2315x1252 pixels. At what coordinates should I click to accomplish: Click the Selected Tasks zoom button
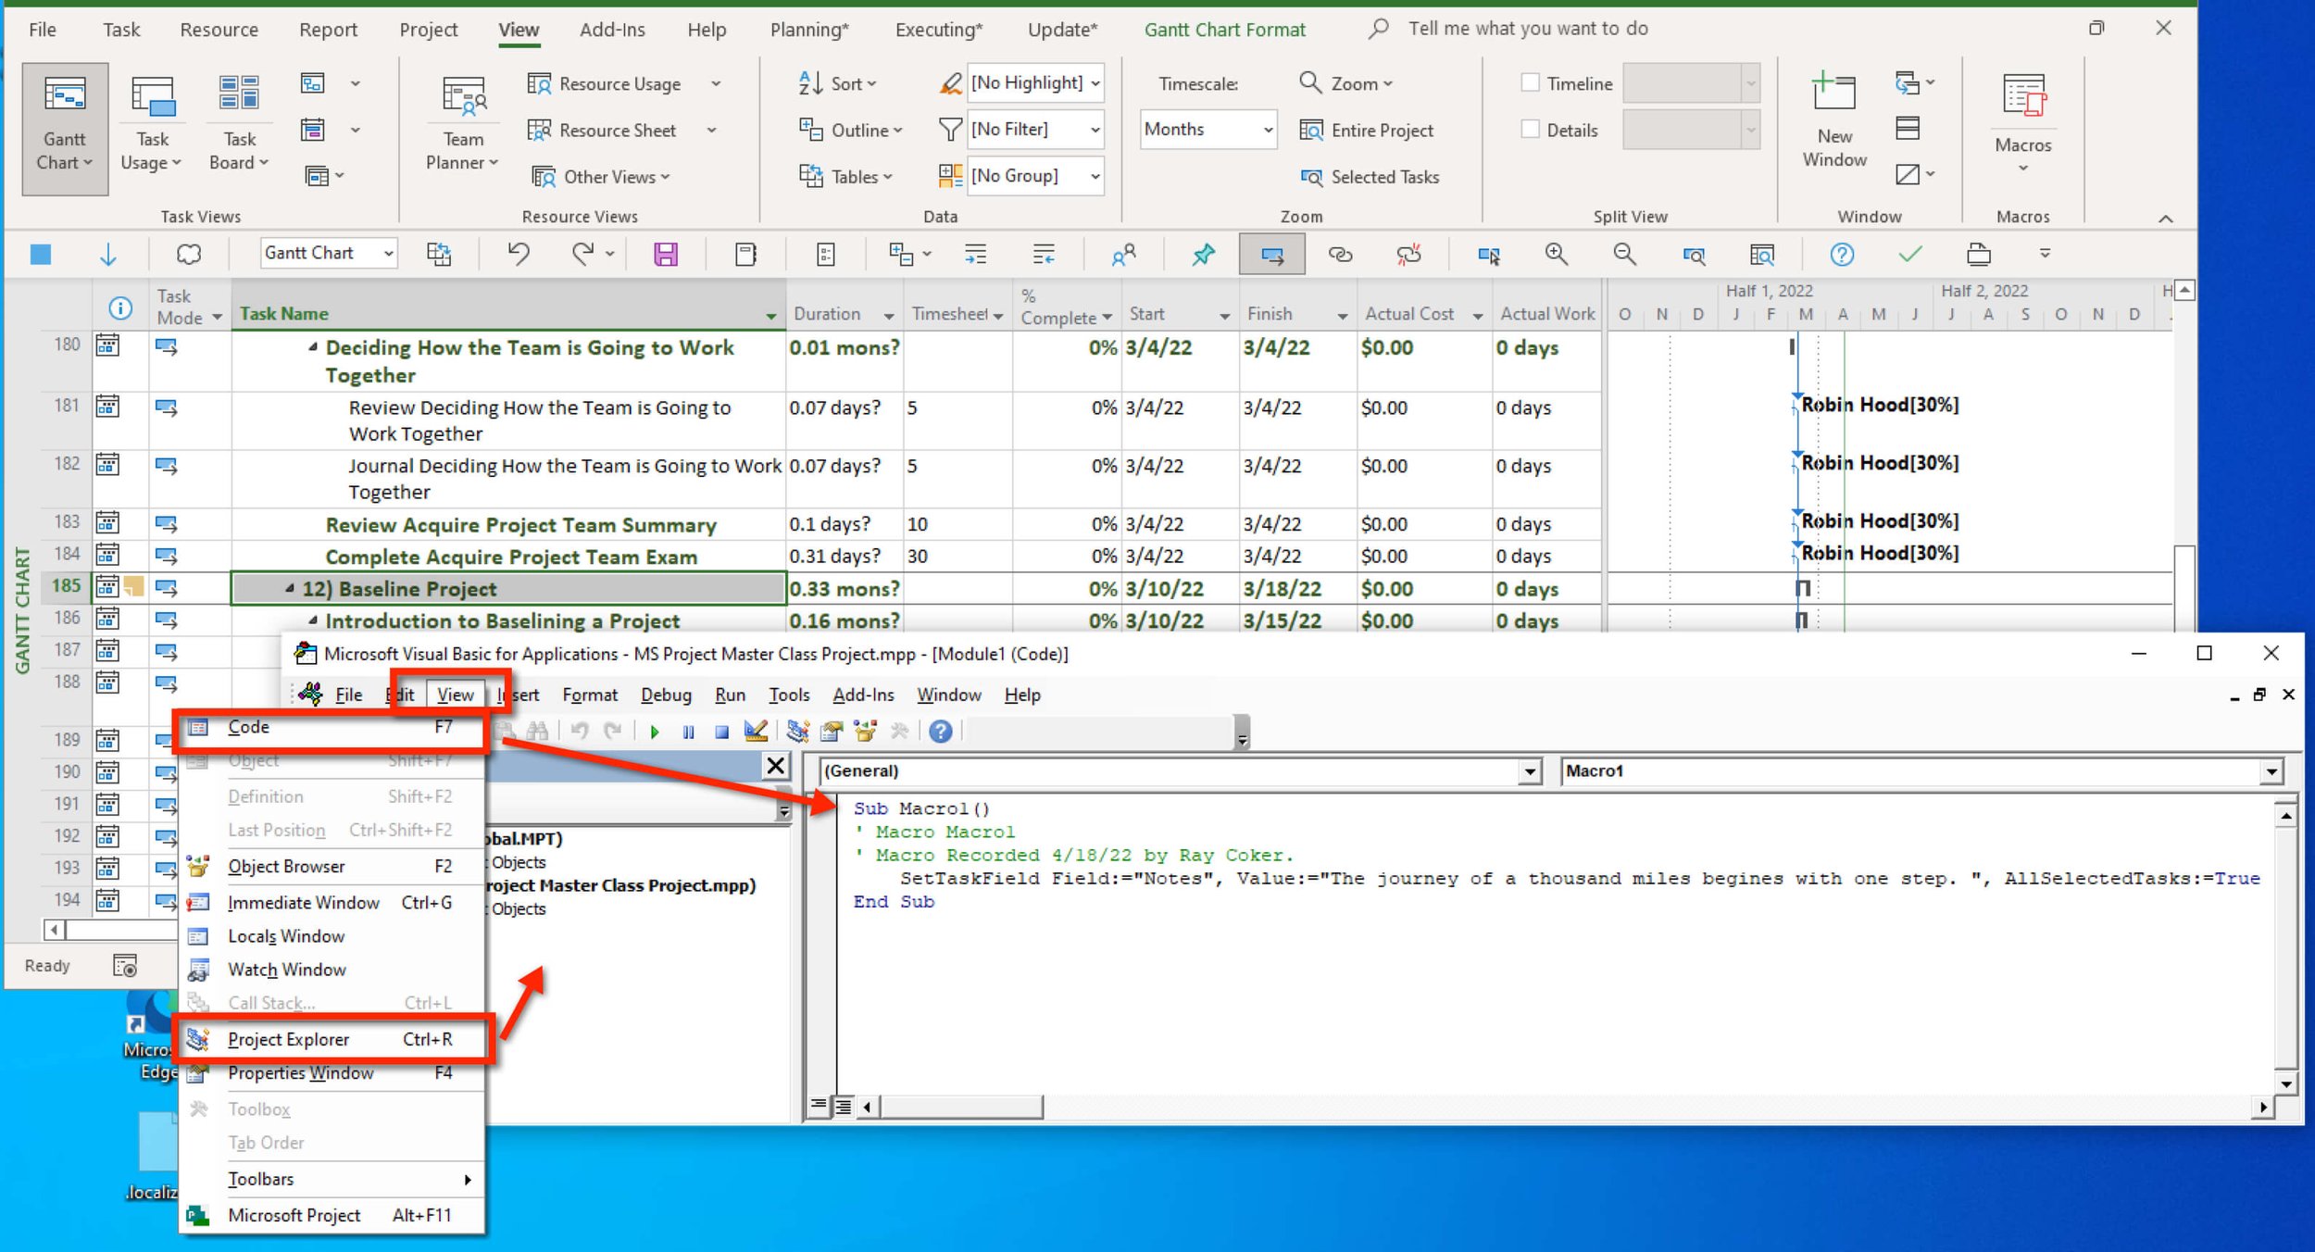point(1370,177)
